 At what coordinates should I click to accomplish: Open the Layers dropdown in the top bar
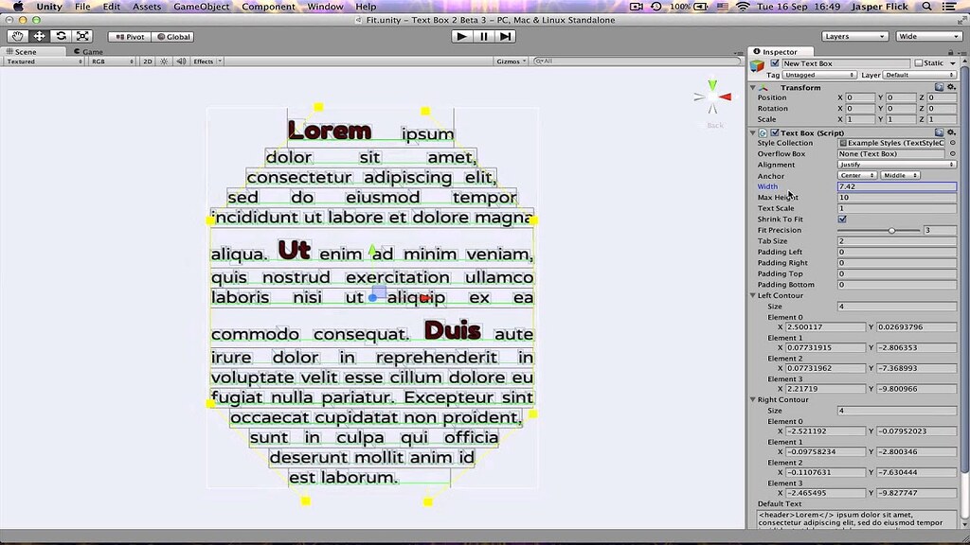853,36
